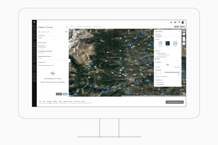Image resolution: width=218 pixels, height=145 pixels.
Task: Toggle the Bike Lanes and Trails checkbox
Action: pyautogui.click(x=156, y=57)
